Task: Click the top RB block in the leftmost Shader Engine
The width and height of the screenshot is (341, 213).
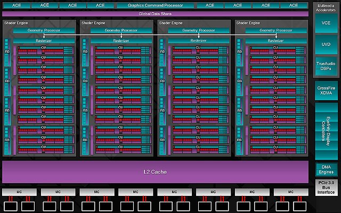Action: click(x=7, y=52)
